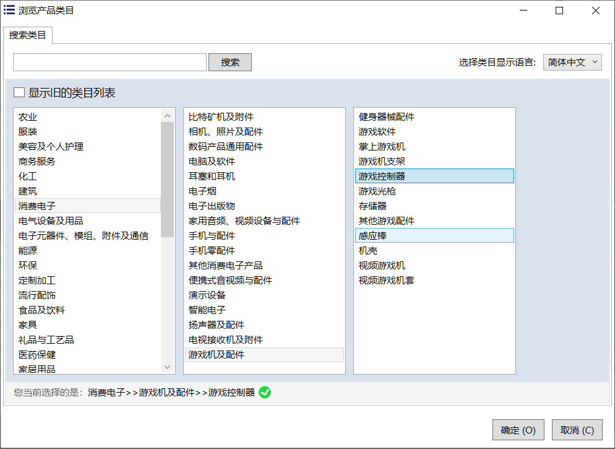Choose 耳塞和耳机 subcategory
Viewport: 615px width, 449px height.
[x=264, y=177]
